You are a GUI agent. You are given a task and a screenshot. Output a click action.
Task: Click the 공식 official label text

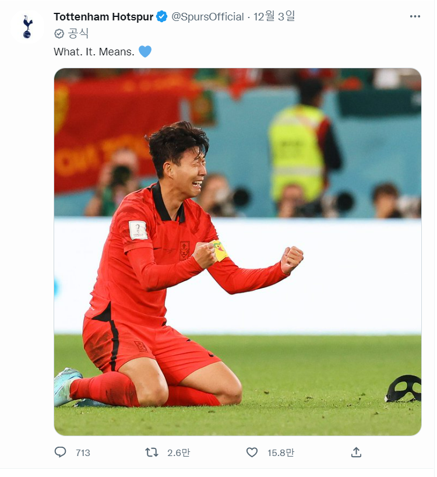(78, 33)
